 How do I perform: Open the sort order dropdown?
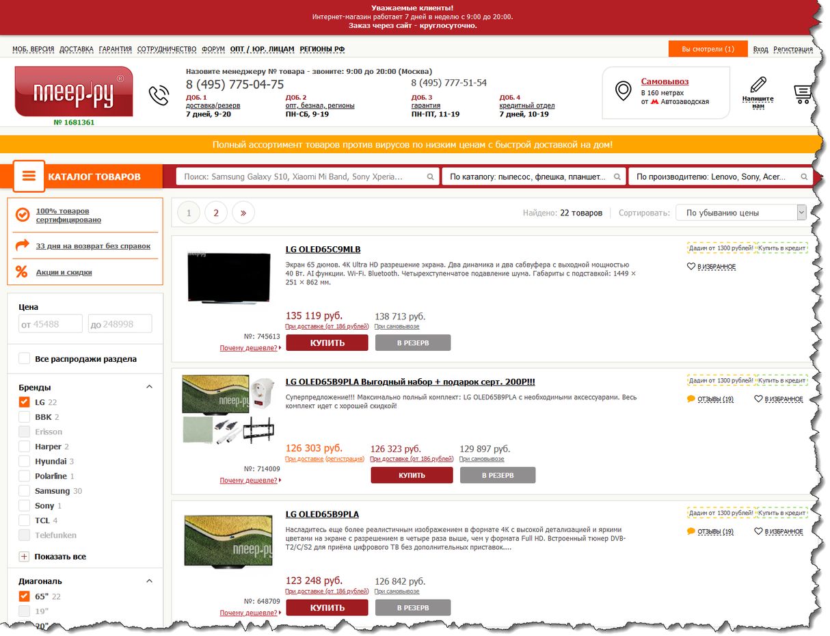tap(740, 213)
